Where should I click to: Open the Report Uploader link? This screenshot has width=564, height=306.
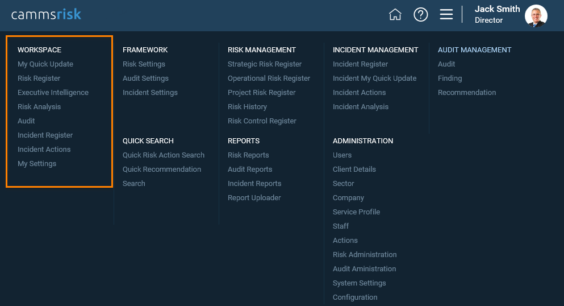pyautogui.click(x=254, y=197)
